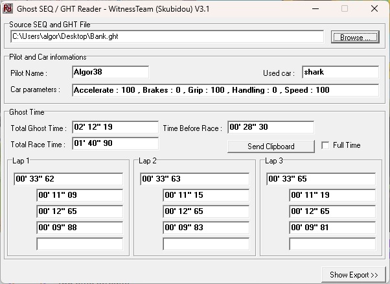The height and width of the screenshot is (284, 390).
Task: Click Lap 1 sector time 00' 12" 65
Action: tap(80, 211)
